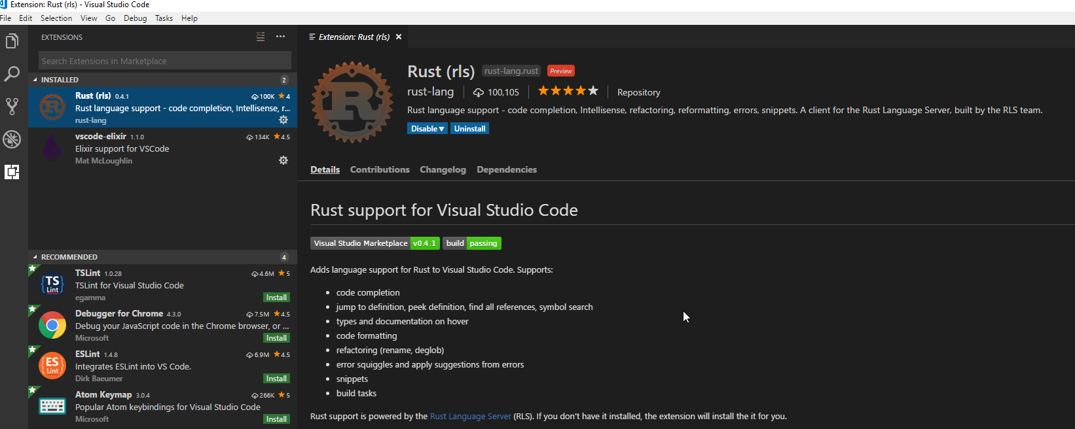Click the Visual Studio Marketplace version badge
Image resolution: width=1075 pixels, height=429 pixels.
[374, 243]
